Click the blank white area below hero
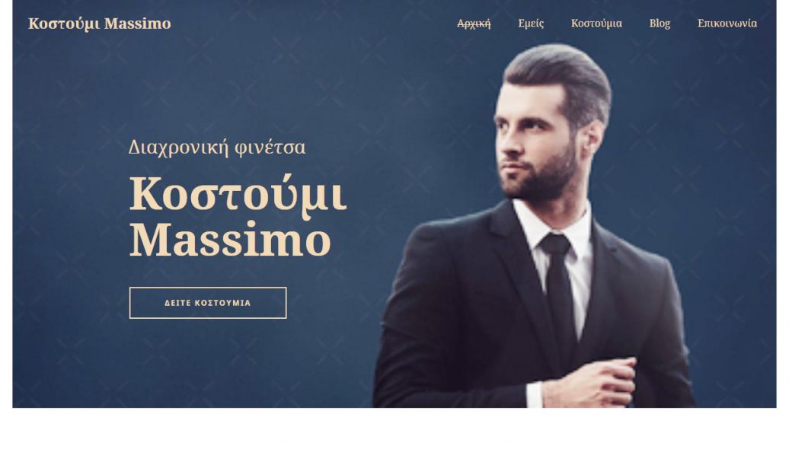Screen dimensions: 789x471 (x=394, y=439)
